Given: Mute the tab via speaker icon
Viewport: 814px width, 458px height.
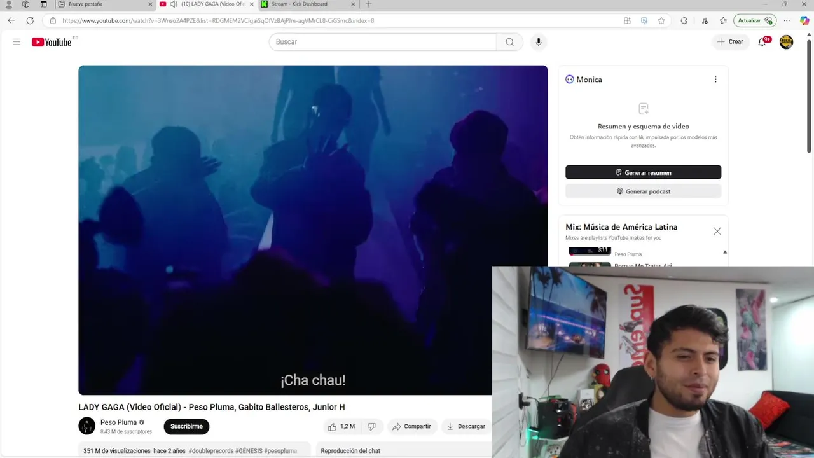Looking at the screenshot, I should [174, 4].
